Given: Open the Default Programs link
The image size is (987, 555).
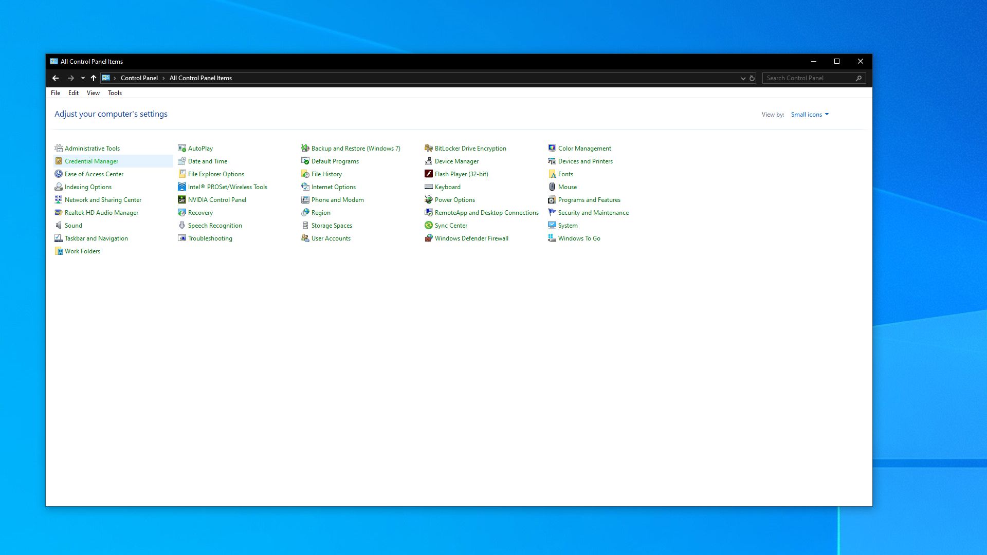Looking at the screenshot, I should tap(335, 161).
